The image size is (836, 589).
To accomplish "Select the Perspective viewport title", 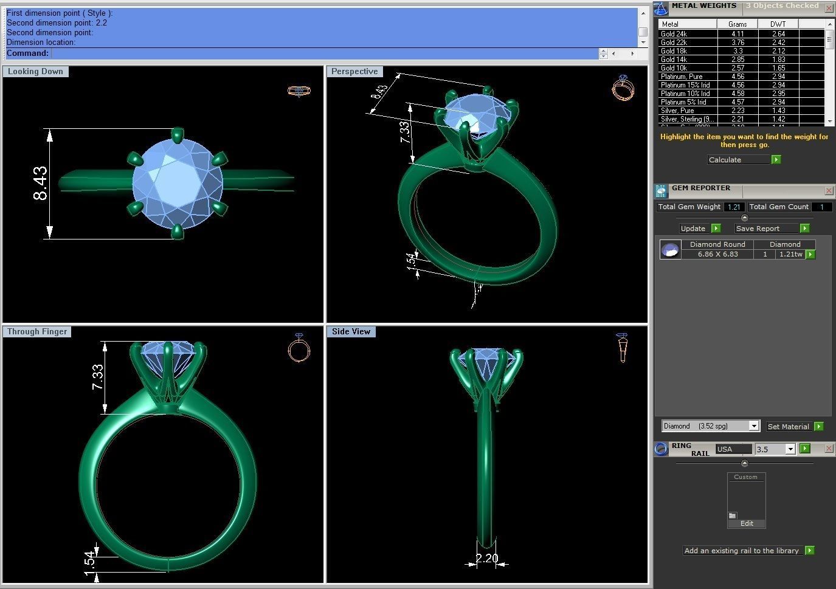I will (x=354, y=71).
